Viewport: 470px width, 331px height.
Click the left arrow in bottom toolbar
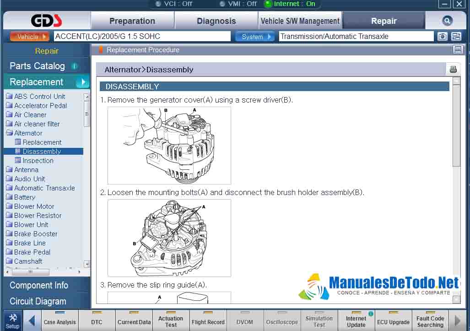(x=32, y=321)
